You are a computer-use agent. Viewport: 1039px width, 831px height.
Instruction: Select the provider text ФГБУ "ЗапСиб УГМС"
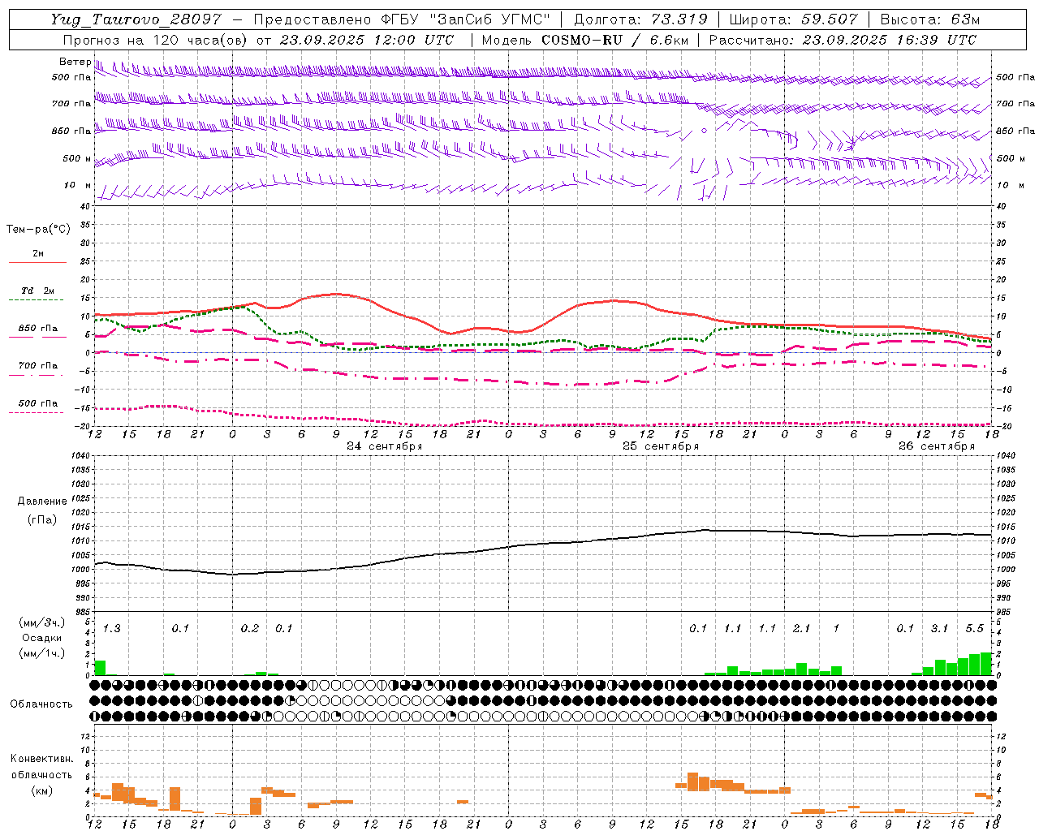pos(466,19)
